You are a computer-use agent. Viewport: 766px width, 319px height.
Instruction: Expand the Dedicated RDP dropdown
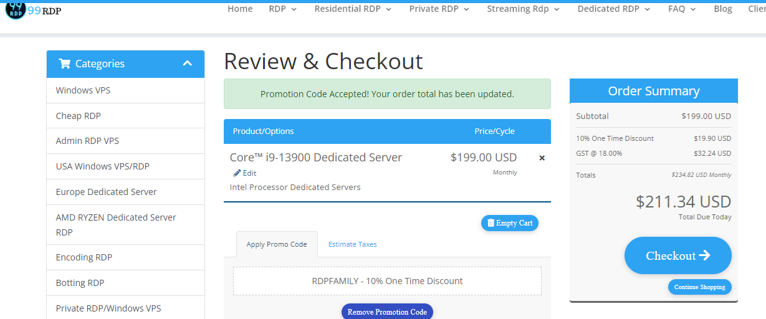click(x=614, y=9)
